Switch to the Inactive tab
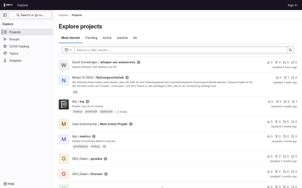Screen dimensions: 302x188 click(x=122, y=38)
